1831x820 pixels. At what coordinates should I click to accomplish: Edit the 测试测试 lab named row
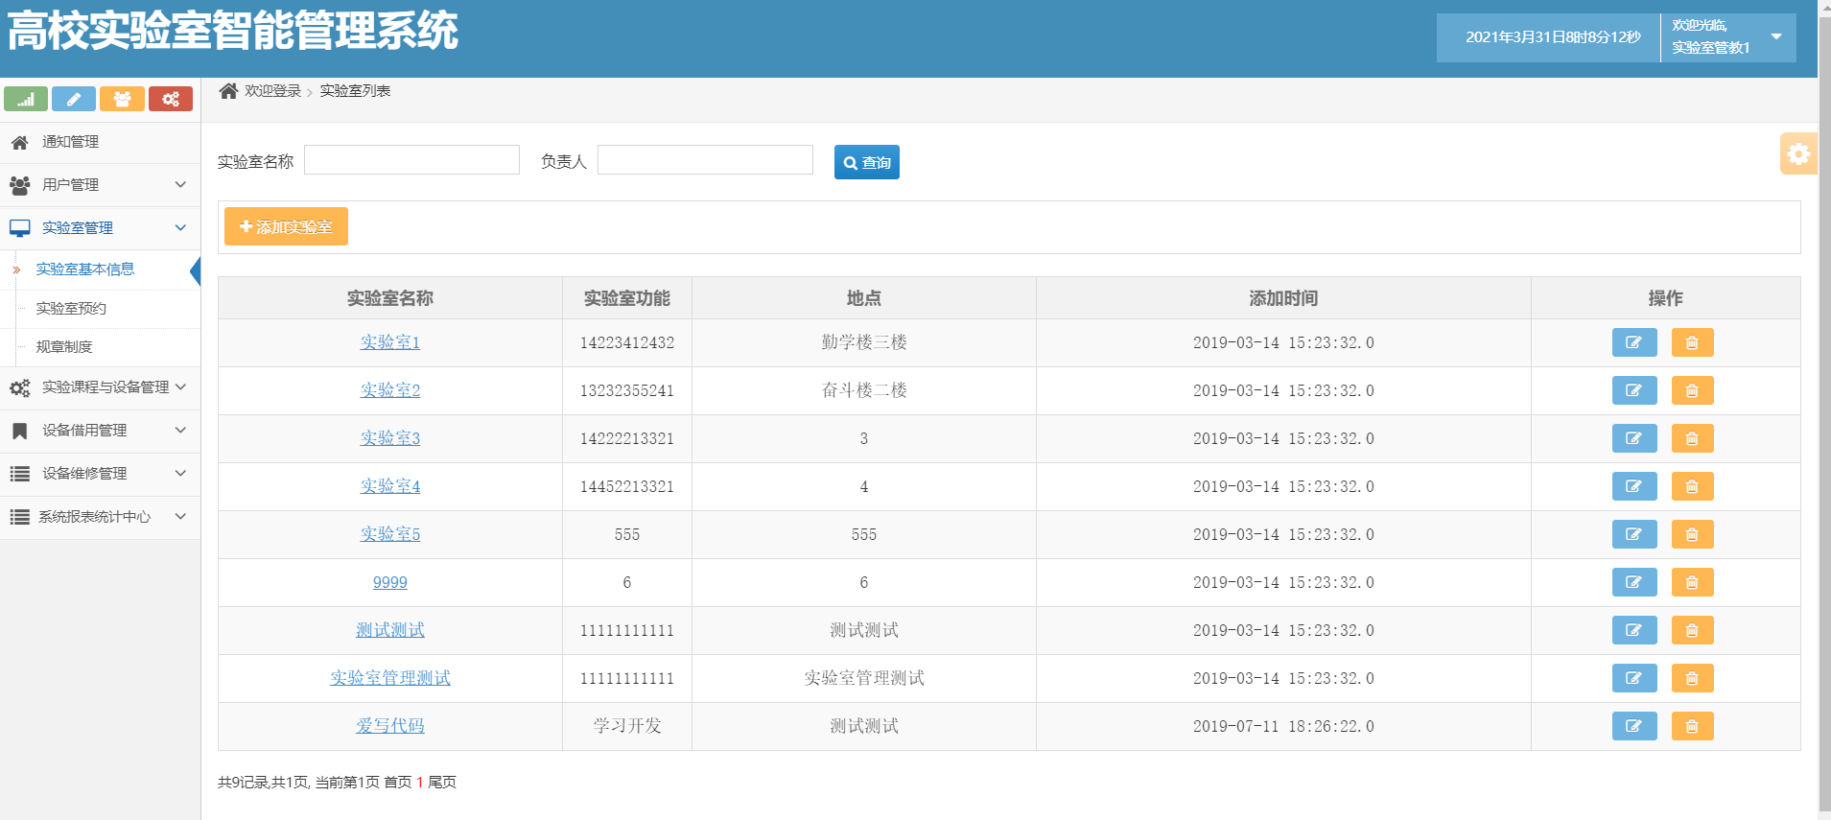pyautogui.click(x=1634, y=630)
